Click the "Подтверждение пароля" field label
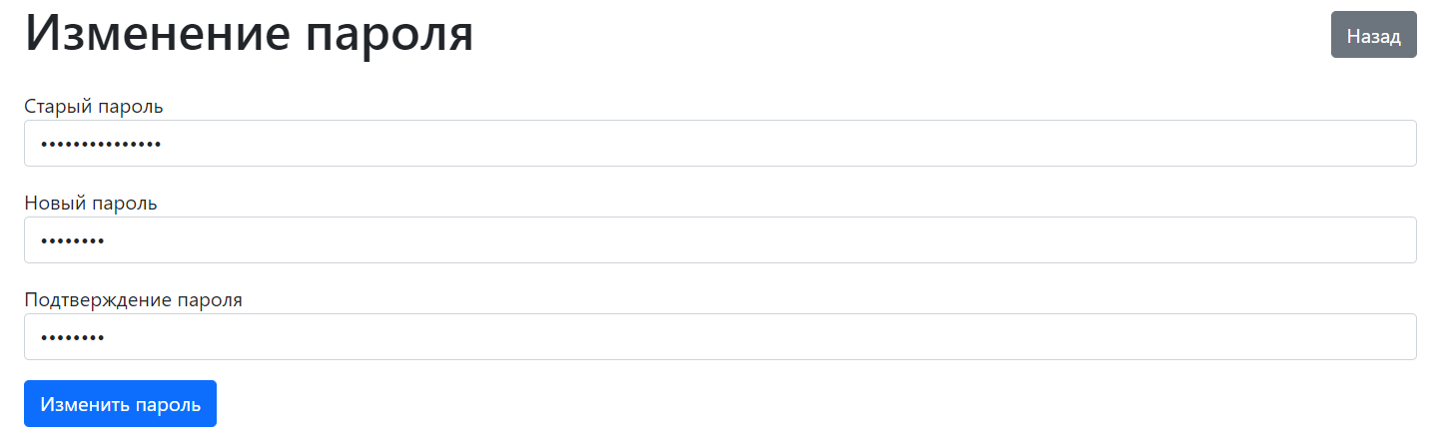Image resolution: width=1453 pixels, height=441 pixels. pyautogui.click(x=133, y=299)
